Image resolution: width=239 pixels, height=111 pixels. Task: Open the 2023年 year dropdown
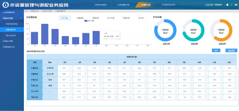(x=143, y=18)
